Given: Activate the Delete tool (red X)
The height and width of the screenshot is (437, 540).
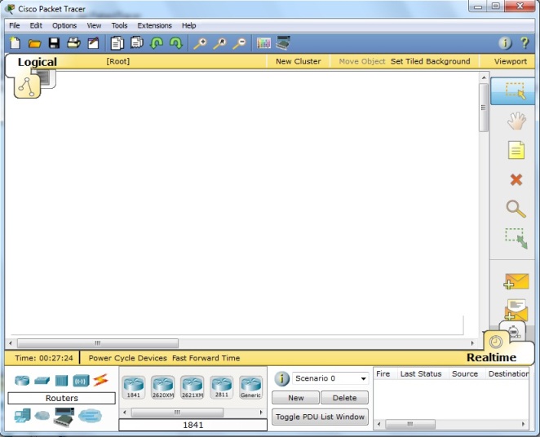Looking at the screenshot, I should (x=516, y=179).
